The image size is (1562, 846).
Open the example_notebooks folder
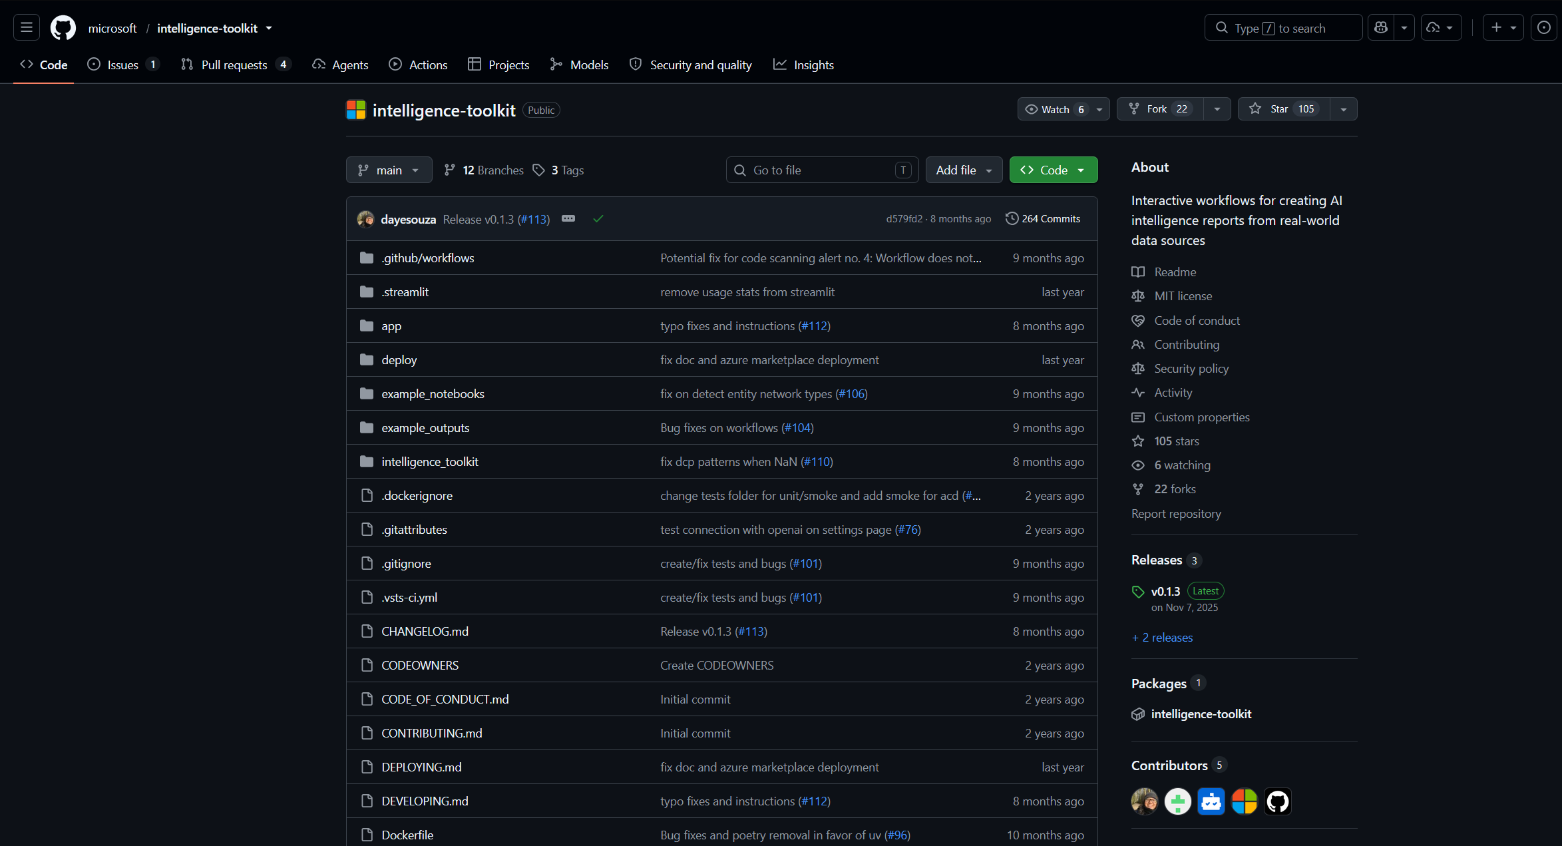[433, 394]
